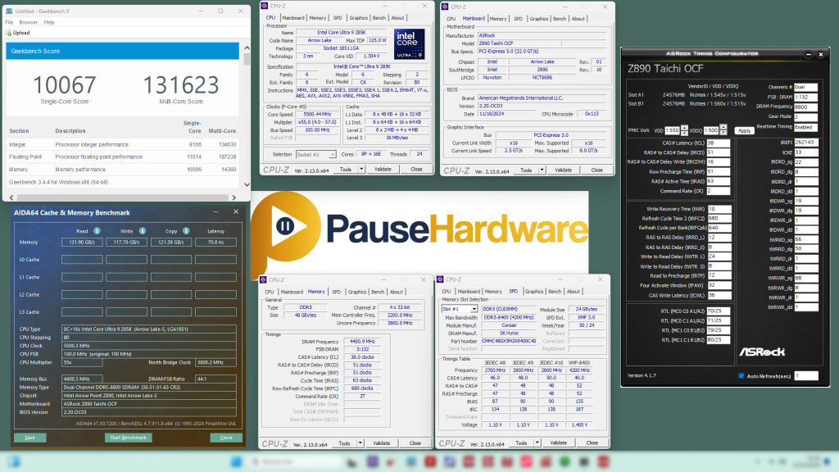Click the DRAM Frequency 4400.9 MHz value in CPU-Z Memory

[x=362, y=342]
